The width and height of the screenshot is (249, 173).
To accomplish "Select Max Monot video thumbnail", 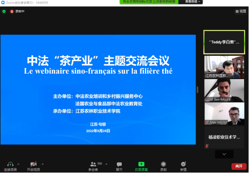I will (224, 114).
